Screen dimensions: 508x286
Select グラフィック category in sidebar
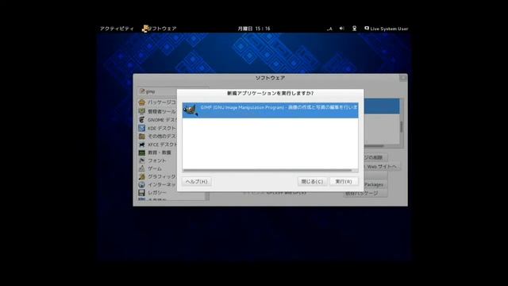pos(157,176)
